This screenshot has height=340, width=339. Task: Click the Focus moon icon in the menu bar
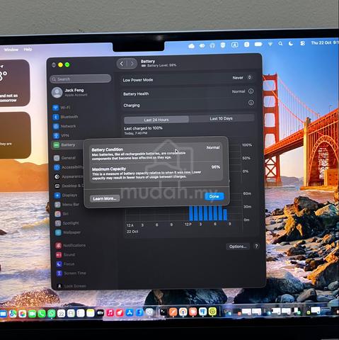[291, 43]
